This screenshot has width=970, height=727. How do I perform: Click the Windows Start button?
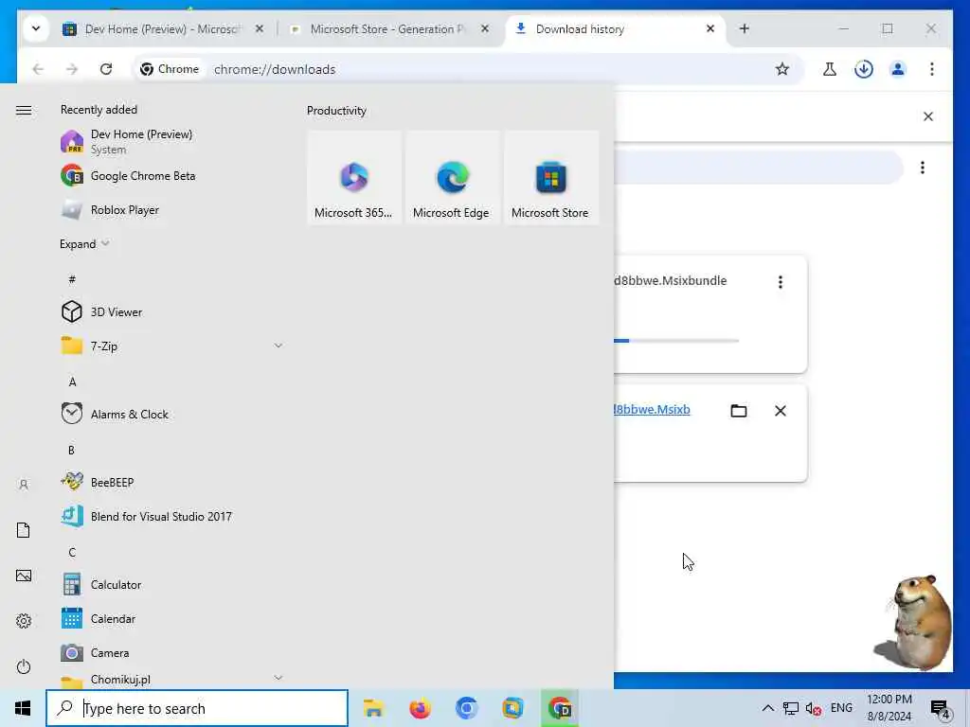tap(23, 708)
